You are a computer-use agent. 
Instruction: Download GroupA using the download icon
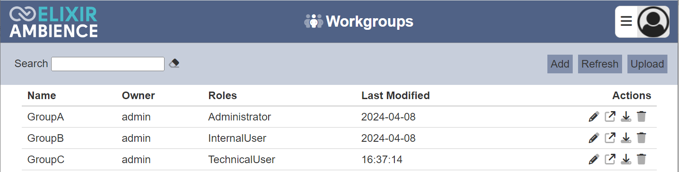626,117
